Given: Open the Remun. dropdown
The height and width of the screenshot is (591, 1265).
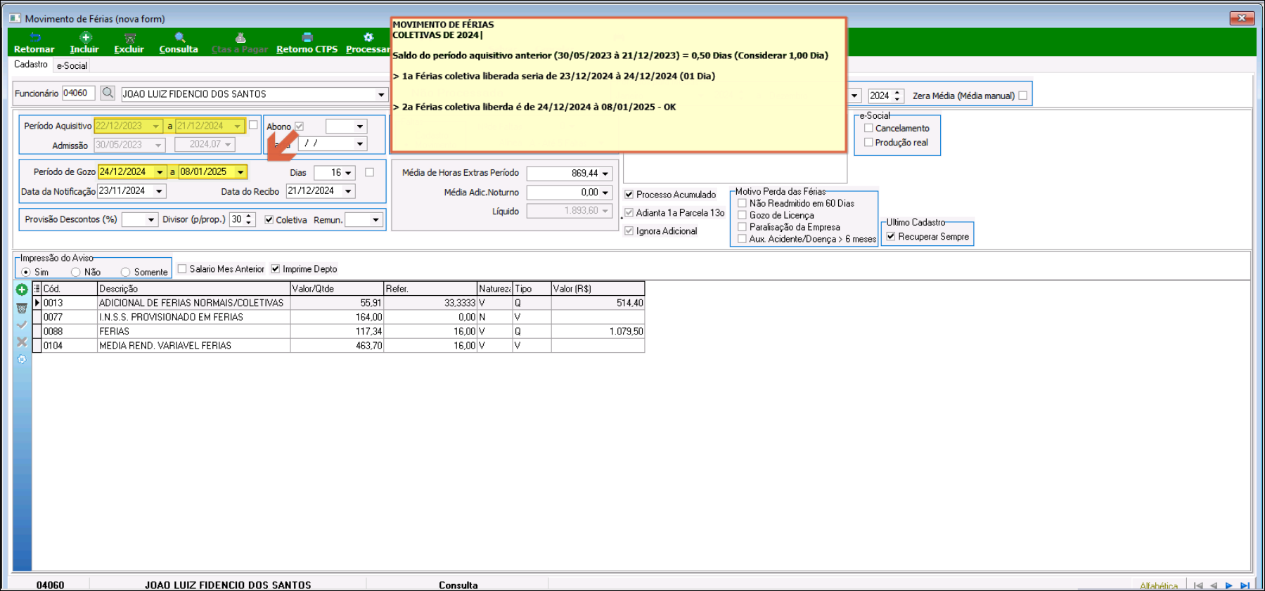Looking at the screenshot, I should click(x=376, y=220).
